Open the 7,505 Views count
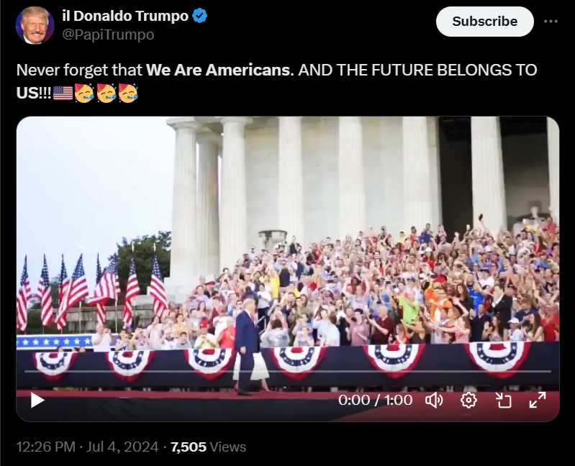Viewport: 575px width, 466px height. pos(208,447)
